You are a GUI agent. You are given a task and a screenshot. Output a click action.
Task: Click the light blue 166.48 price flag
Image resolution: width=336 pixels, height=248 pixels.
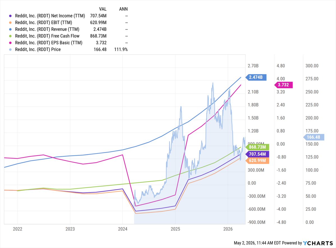(314, 137)
